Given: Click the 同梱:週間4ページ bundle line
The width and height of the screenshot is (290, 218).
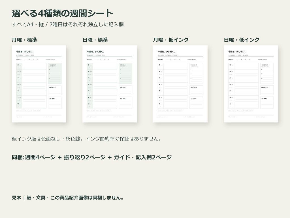Looking at the screenshot, I should coord(92,157).
